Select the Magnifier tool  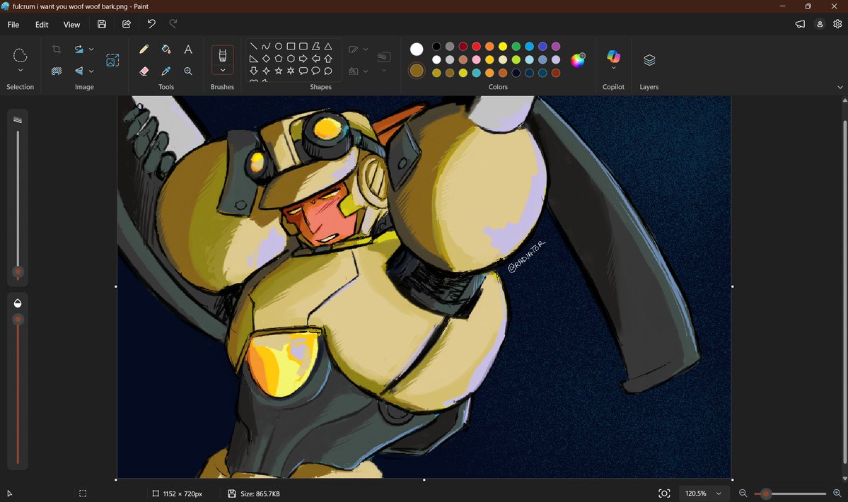pos(188,71)
